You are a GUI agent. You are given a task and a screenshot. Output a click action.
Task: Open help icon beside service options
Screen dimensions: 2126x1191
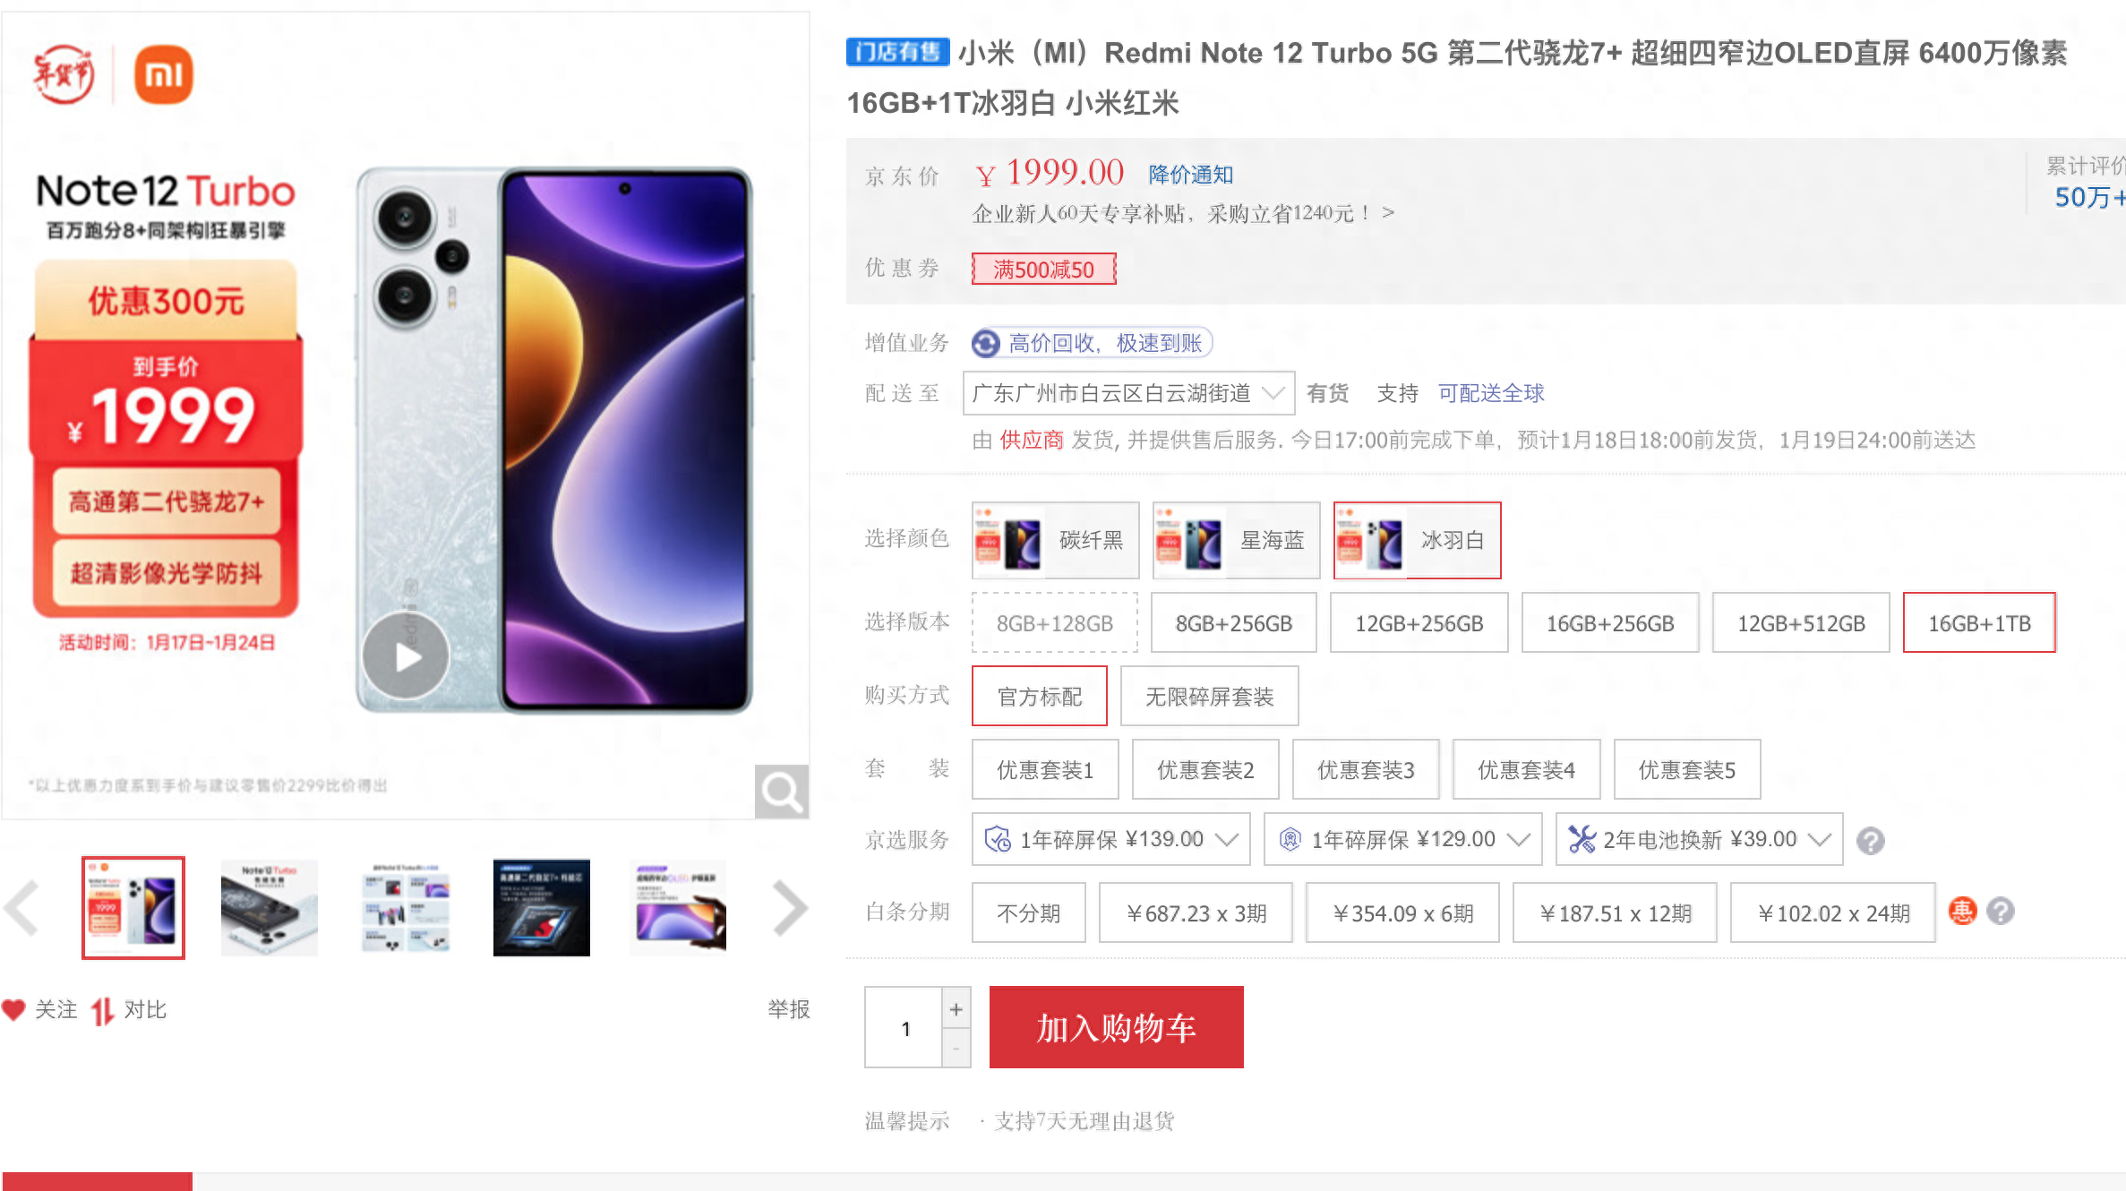[x=1870, y=840]
